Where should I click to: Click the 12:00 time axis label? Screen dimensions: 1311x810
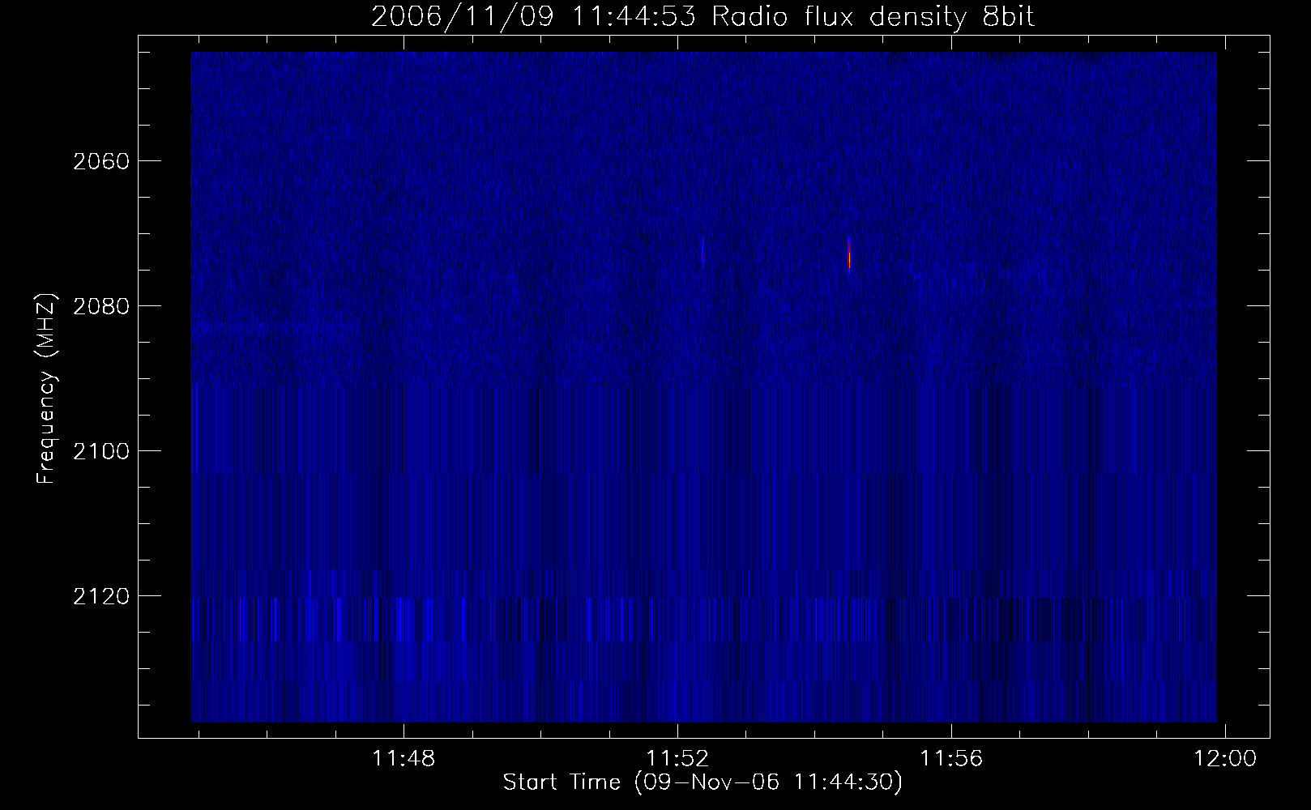click(1224, 759)
